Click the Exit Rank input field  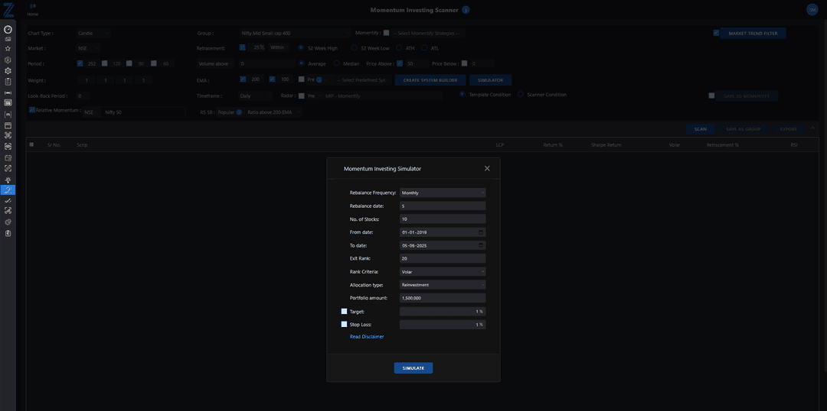443,258
